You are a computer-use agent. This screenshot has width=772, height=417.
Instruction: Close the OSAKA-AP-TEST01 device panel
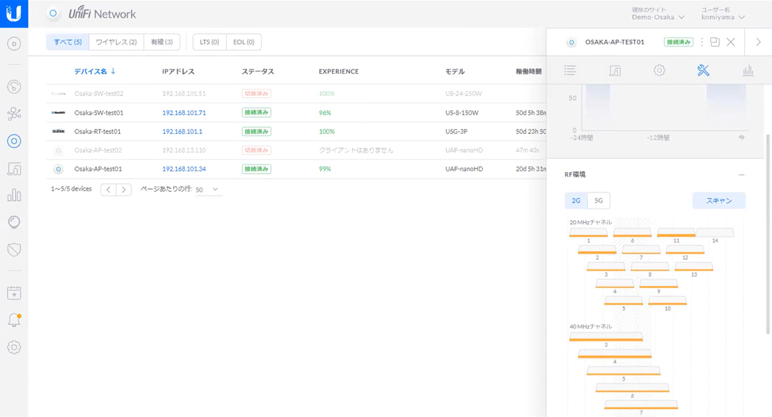tap(731, 42)
